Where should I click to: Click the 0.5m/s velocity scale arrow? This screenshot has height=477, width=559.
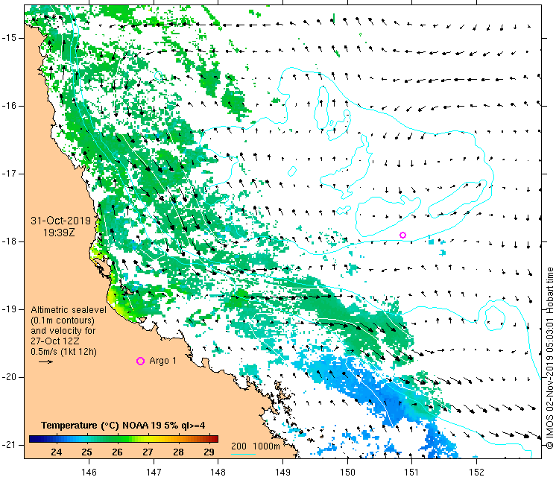(x=45, y=362)
